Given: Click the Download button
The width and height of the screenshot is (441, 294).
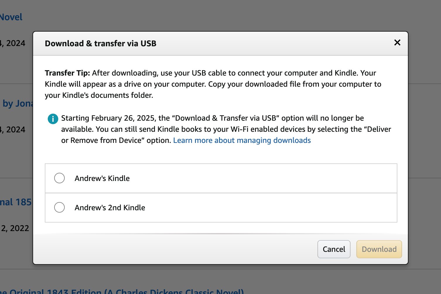Looking at the screenshot, I should pos(379,249).
